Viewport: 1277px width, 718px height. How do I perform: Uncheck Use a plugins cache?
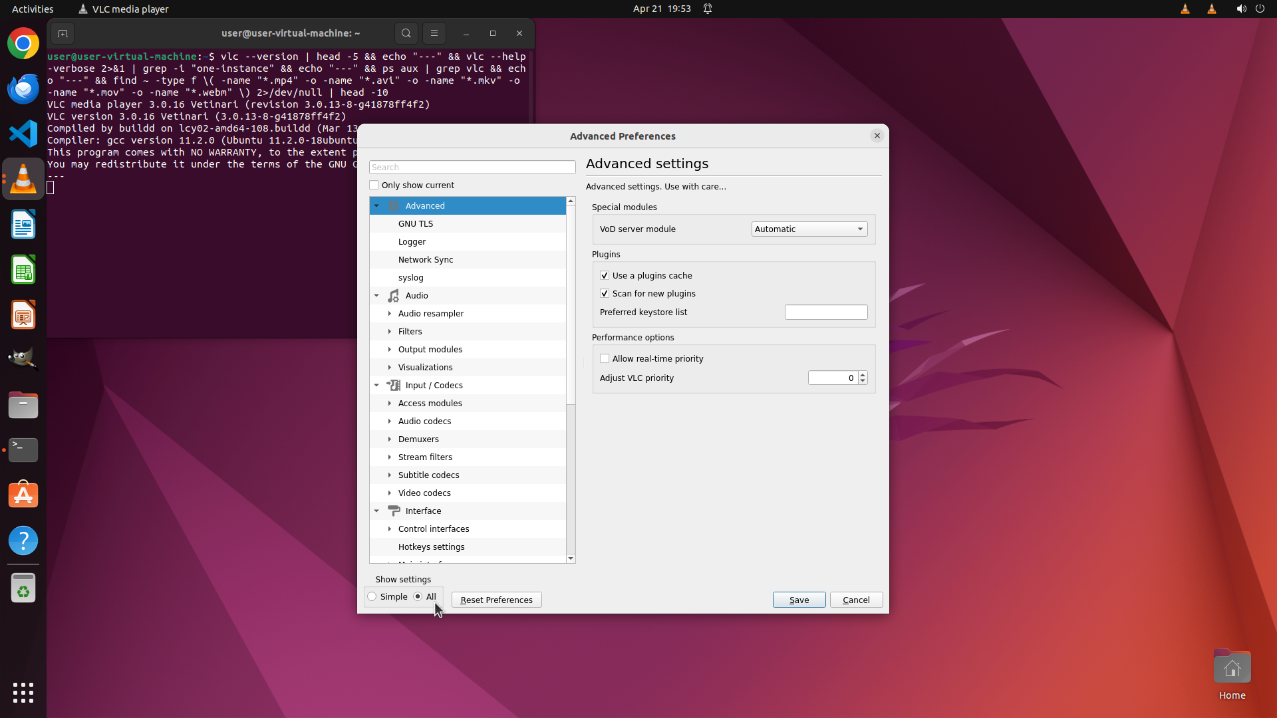605,276
